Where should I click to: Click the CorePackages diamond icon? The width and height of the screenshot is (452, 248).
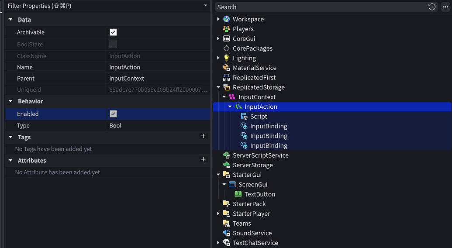pyautogui.click(x=227, y=48)
